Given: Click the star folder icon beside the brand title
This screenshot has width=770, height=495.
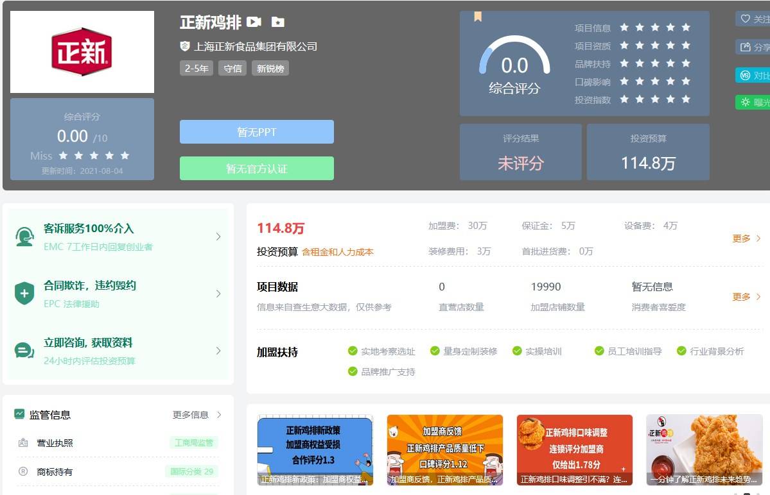Looking at the screenshot, I should (x=277, y=22).
